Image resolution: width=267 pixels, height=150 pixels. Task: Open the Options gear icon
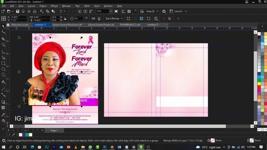[164, 11]
